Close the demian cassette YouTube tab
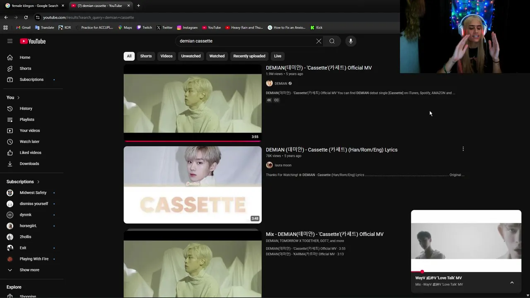The width and height of the screenshot is (530, 298). (x=128, y=6)
